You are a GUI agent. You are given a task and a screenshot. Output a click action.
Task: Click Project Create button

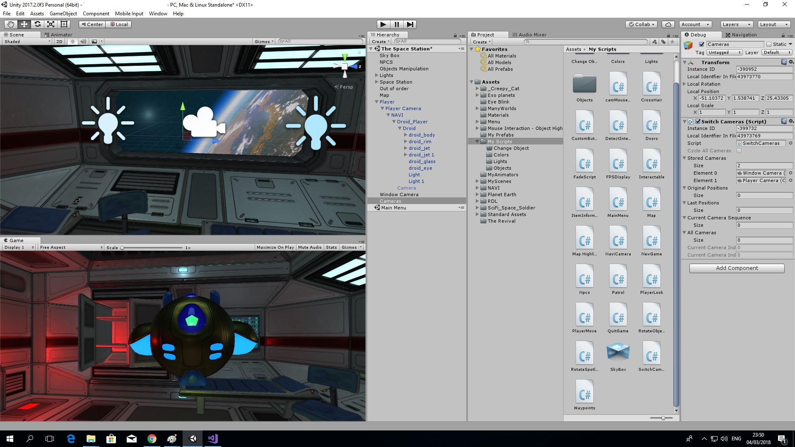(x=481, y=42)
